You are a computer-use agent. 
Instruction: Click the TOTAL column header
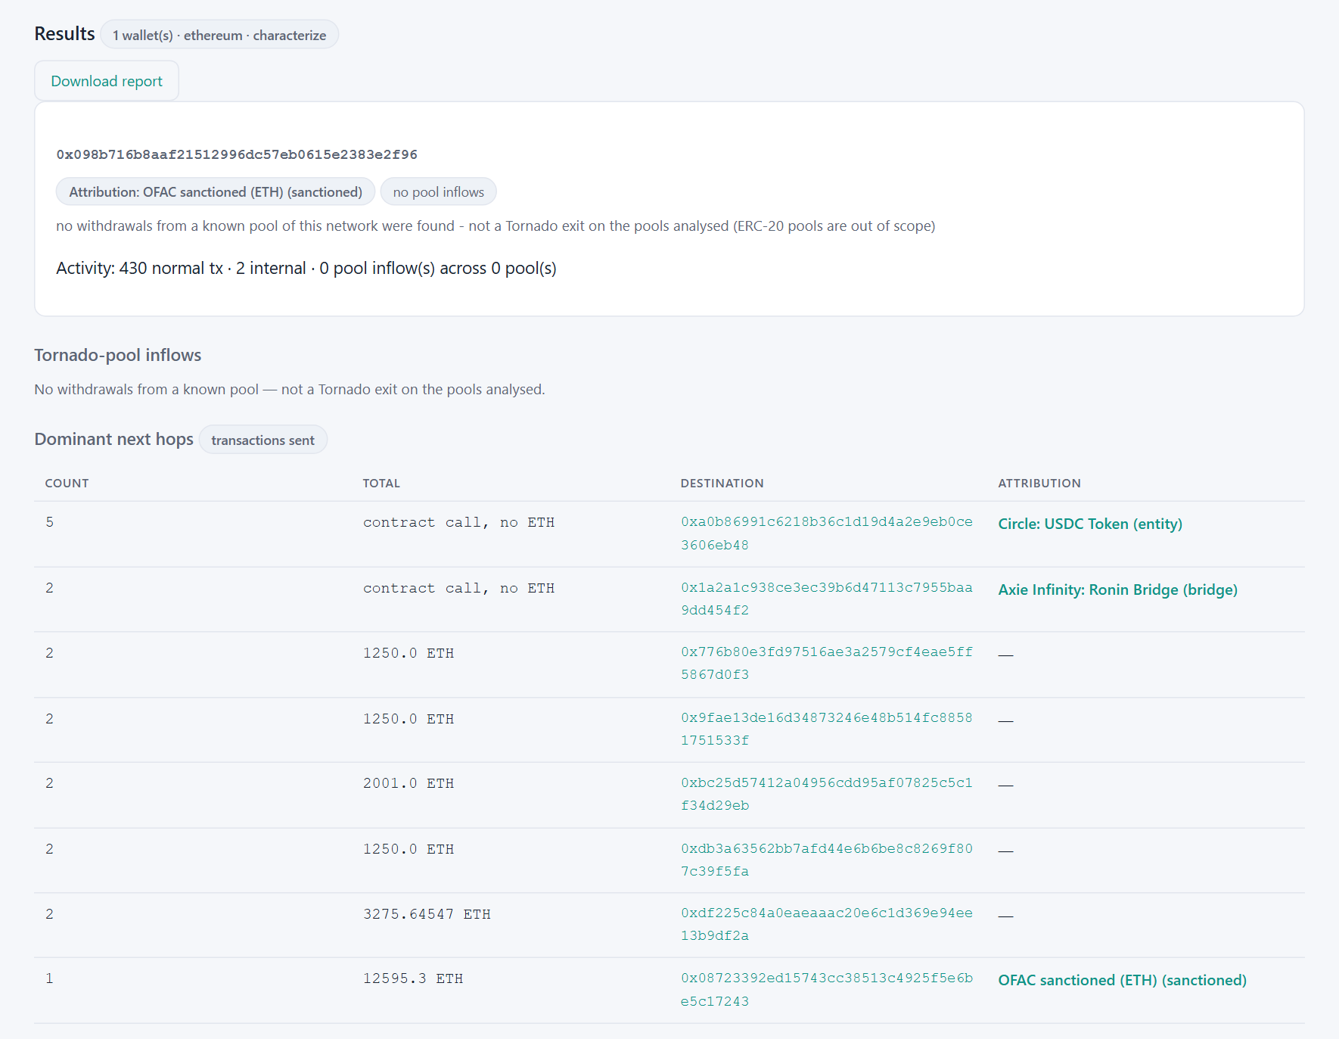pyautogui.click(x=381, y=484)
